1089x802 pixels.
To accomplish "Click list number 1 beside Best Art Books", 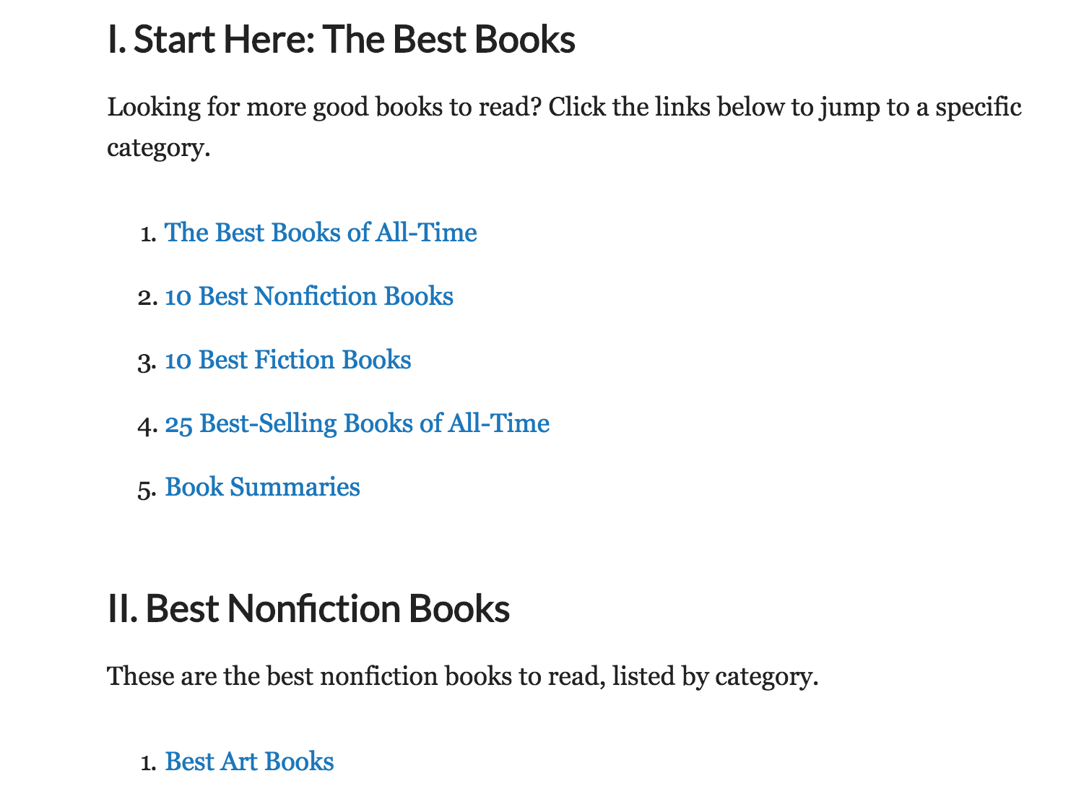I will point(148,763).
